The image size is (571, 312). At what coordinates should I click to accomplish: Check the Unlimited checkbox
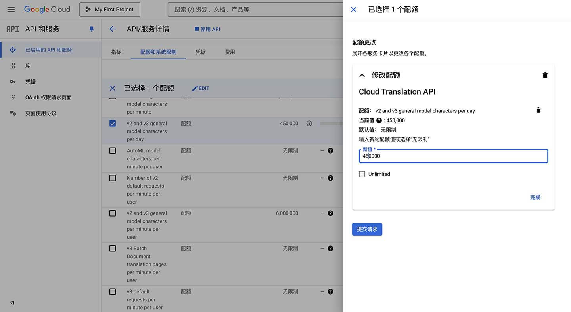coord(362,174)
